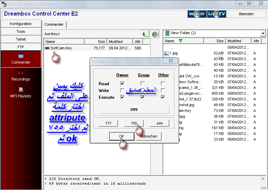Click the /usr/keys path field
Image resolution: width=268 pixels, height=190 pixels.
click(x=92, y=34)
